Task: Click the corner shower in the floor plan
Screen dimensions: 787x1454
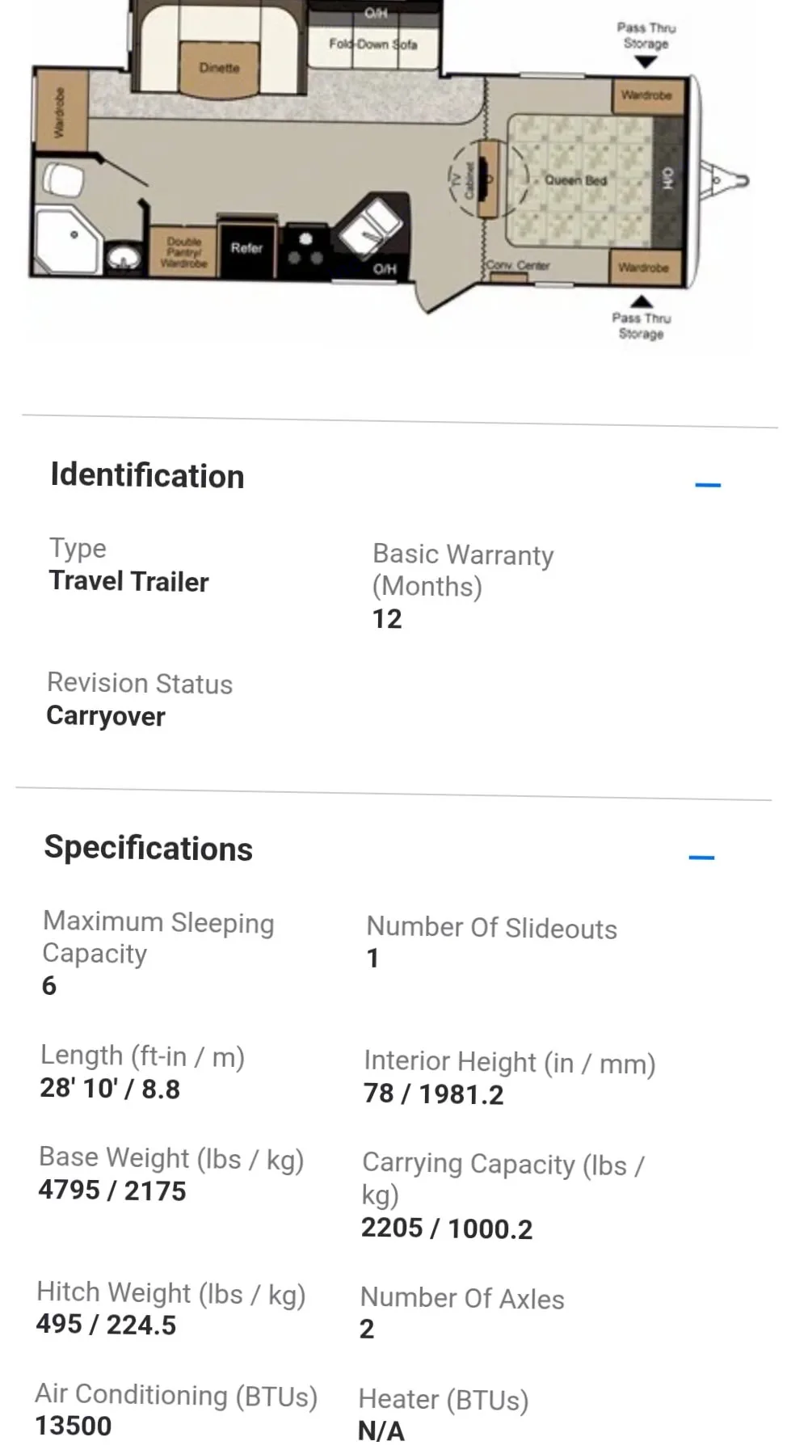Action: click(69, 239)
